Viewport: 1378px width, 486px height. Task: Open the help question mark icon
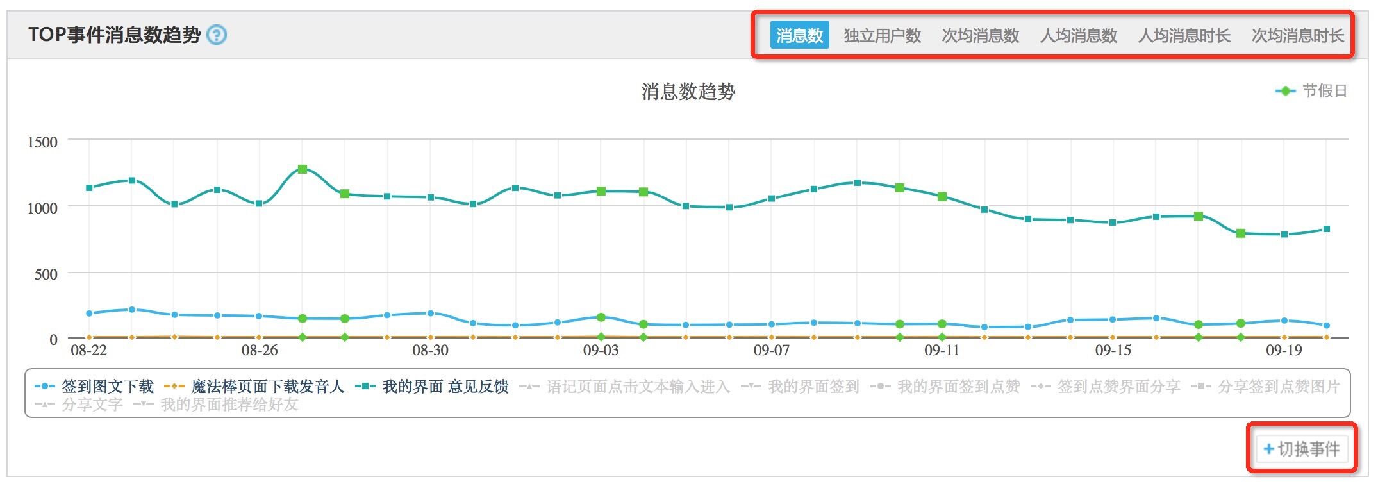click(217, 35)
